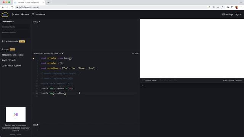Minimize the console panel

(239, 80)
